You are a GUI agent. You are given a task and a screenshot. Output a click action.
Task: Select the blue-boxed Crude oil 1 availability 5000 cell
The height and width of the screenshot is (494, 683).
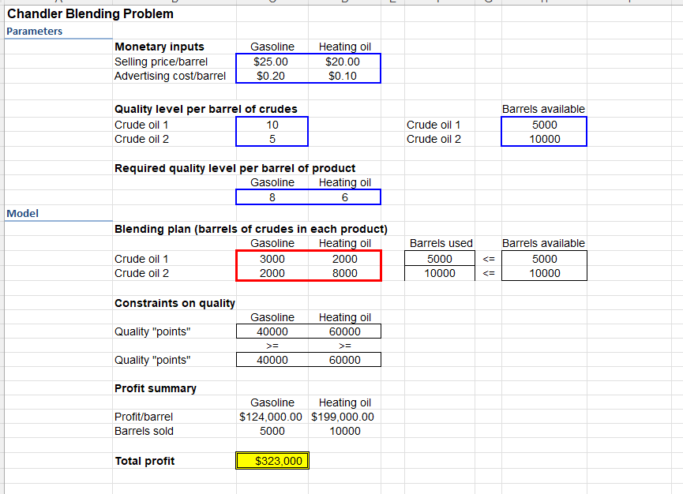click(544, 125)
